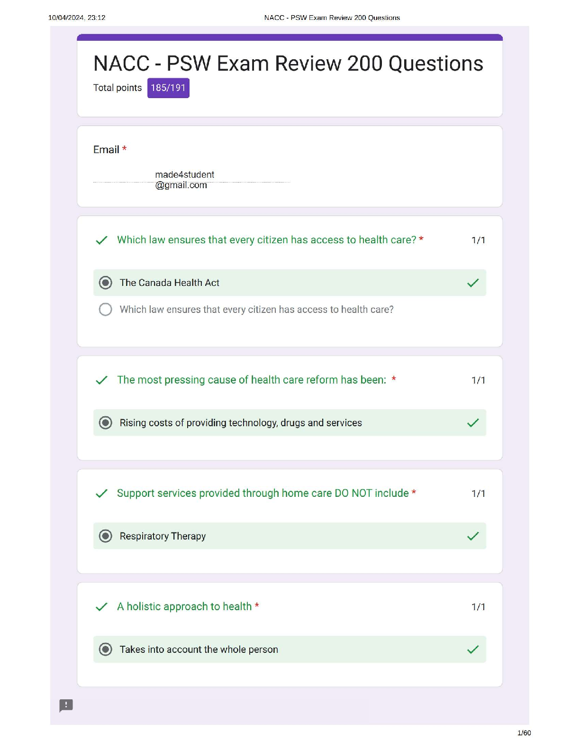The height and width of the screenshot is (751, 580).
Task: Select Rising costs of providing technology radio
Action: 106,423
